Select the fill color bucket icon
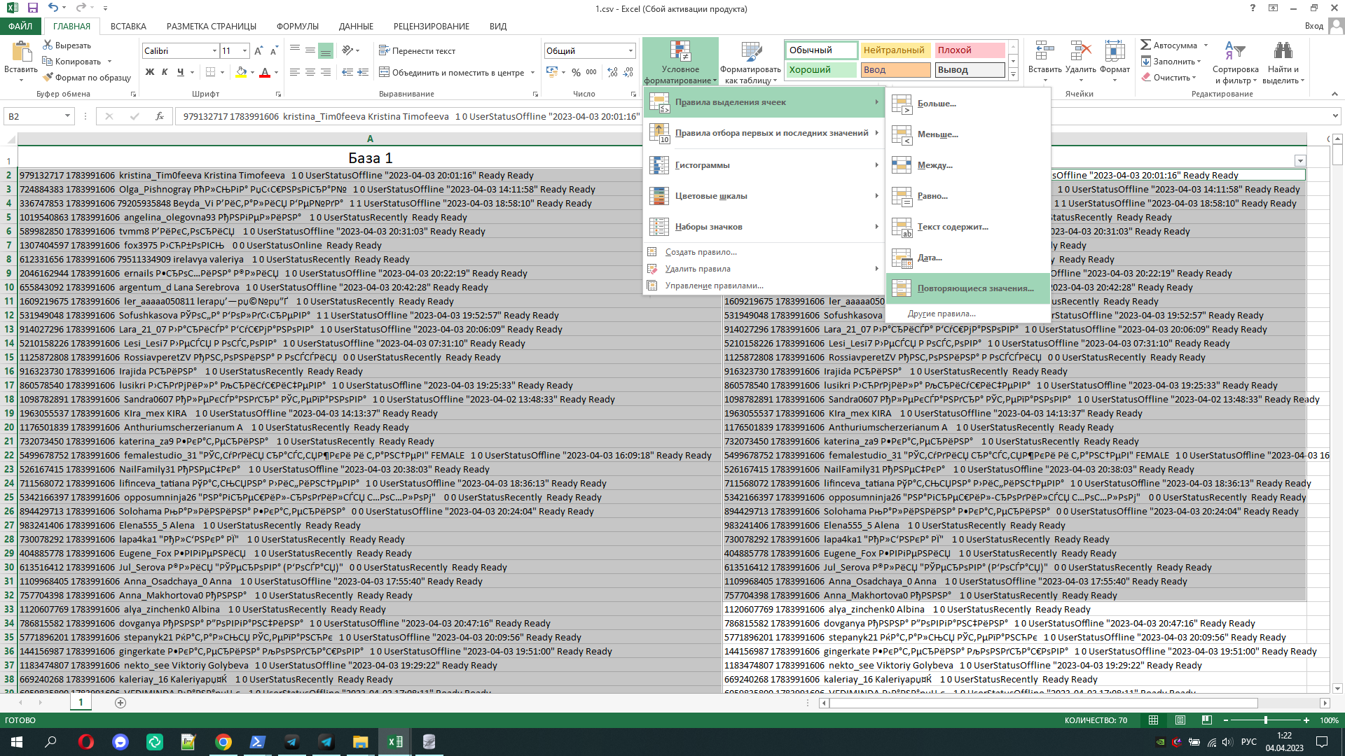This screenshot has width=1345, height=756. 241,72
